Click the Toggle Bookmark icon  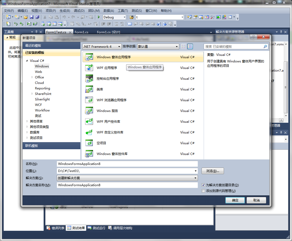(130, 24)
